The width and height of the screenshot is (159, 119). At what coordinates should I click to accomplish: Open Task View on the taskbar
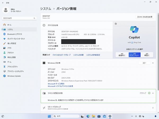(x=82, y=116)
